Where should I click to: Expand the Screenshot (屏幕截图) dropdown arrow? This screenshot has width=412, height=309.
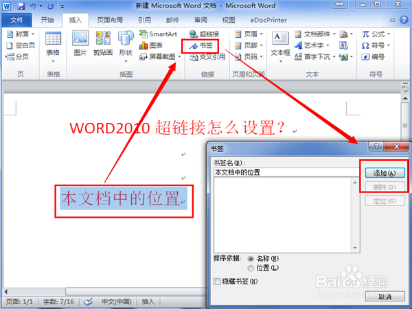coord(179,57)
